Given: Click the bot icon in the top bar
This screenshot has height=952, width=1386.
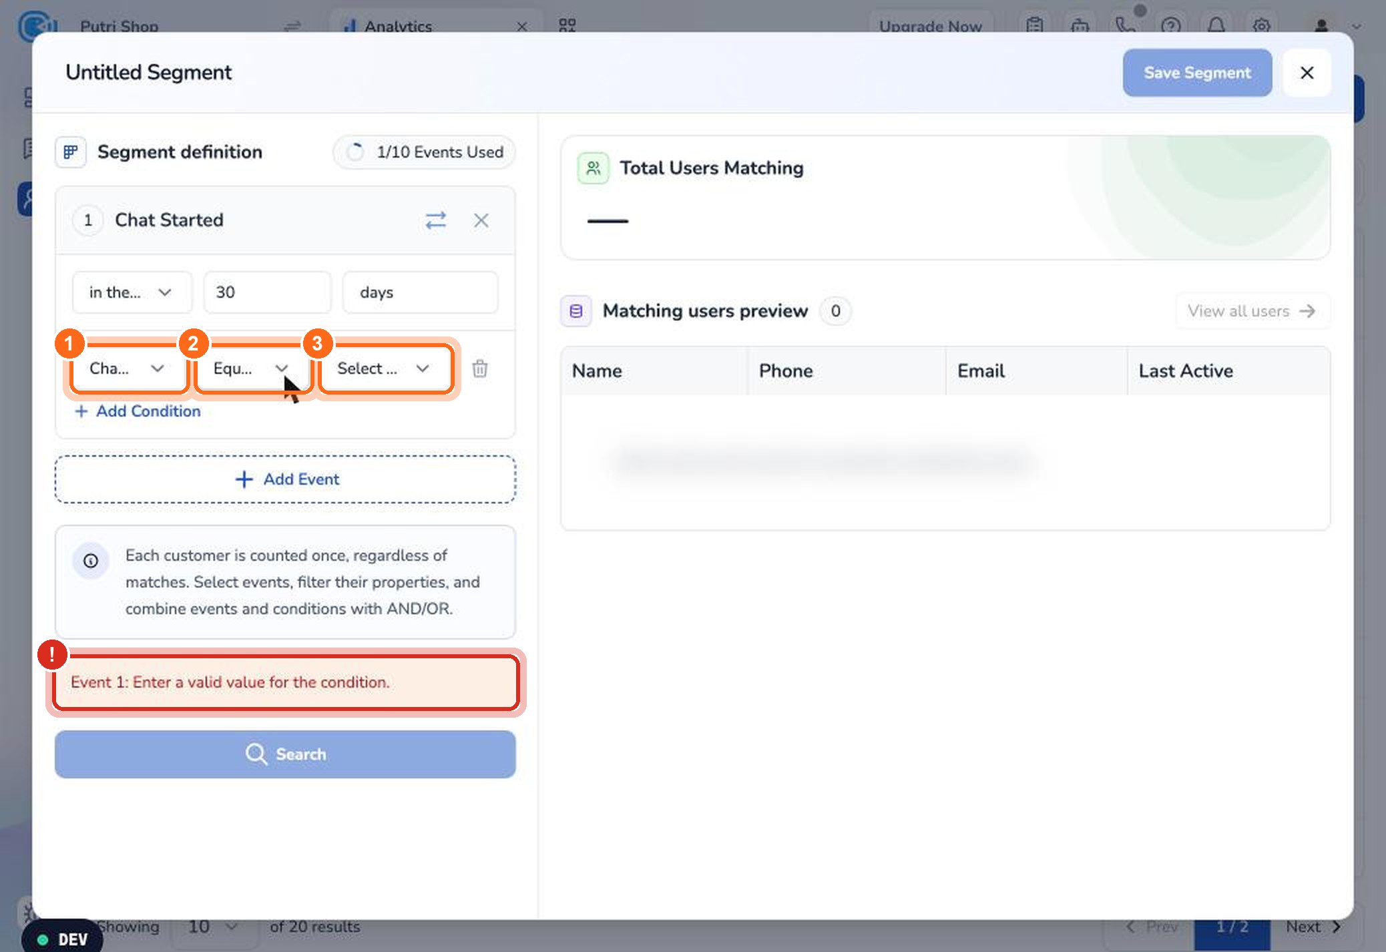Looking at the screenshot, I should [1080, 25].
